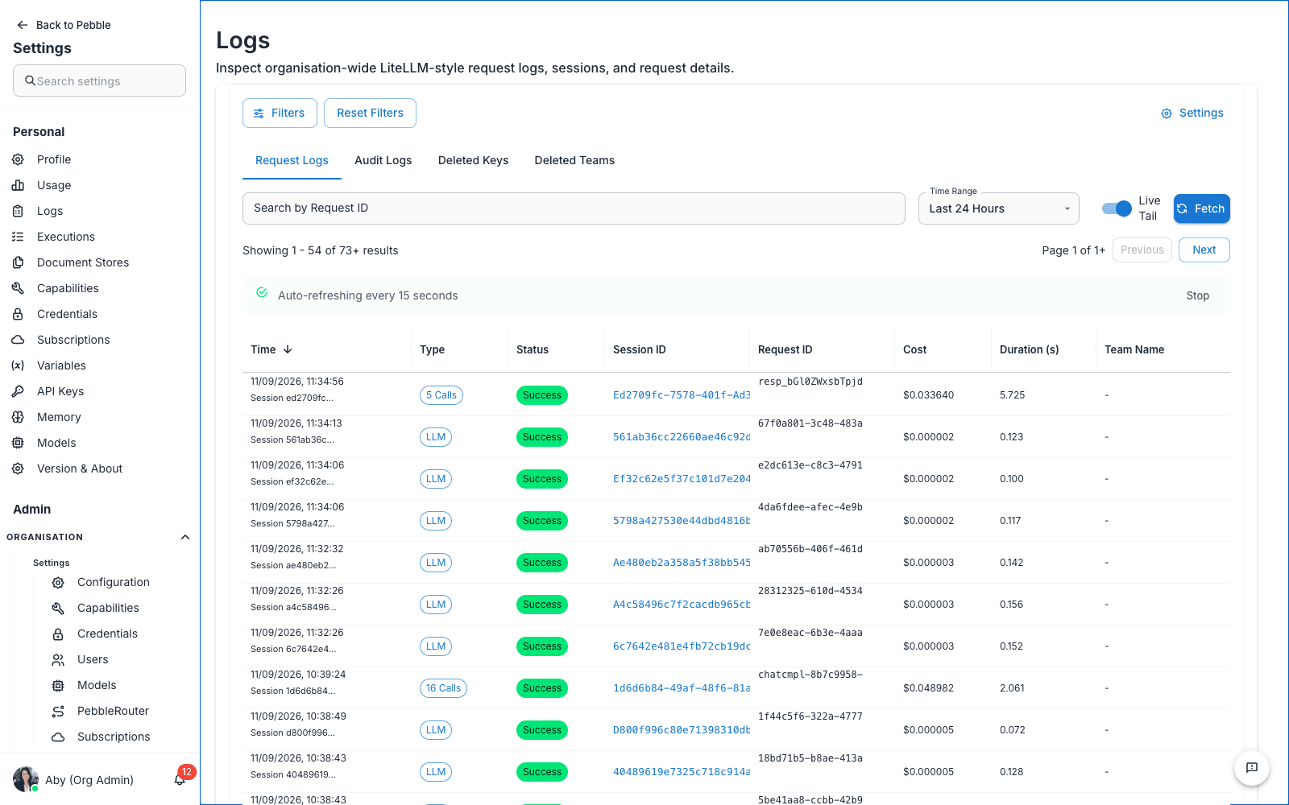Click the Team Name column header
Screen dimensions: 1289x805
point(1134,349)
